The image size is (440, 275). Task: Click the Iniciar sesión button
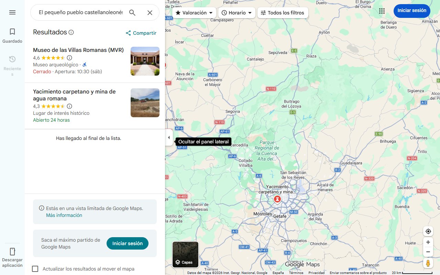[x=411, y=11]
